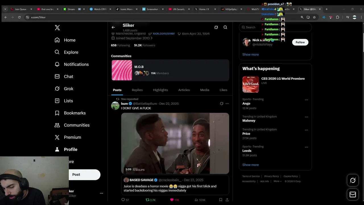Open new browser tab with plus
The width and height of the screenshot is (364, 205).
coord(326,9)
